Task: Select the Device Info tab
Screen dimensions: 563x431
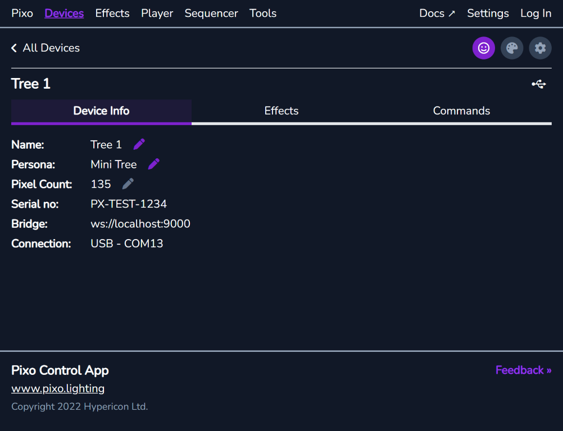Action: tap(101, 111)
